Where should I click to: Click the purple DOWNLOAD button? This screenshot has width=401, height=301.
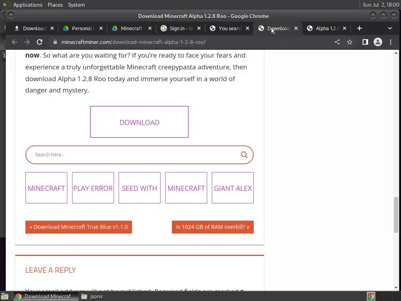pyautogui.click(x=139, y=122)
